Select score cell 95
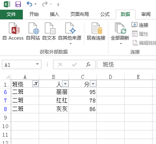 coord(83,92)
